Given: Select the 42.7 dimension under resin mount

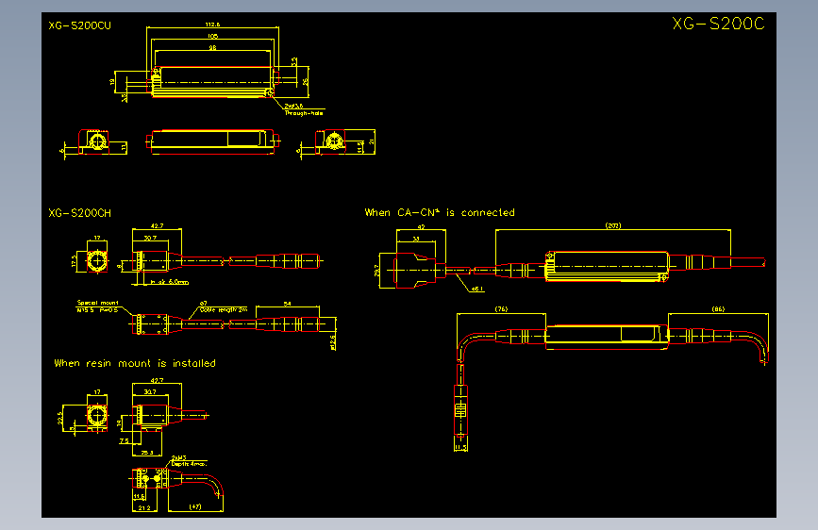Looking at the screenshot, I should pos(157,380).
